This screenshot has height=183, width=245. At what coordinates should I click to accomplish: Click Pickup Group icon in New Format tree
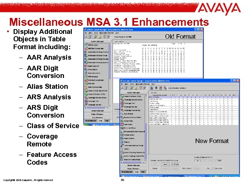pyautogui.click(x=122, y=135)
